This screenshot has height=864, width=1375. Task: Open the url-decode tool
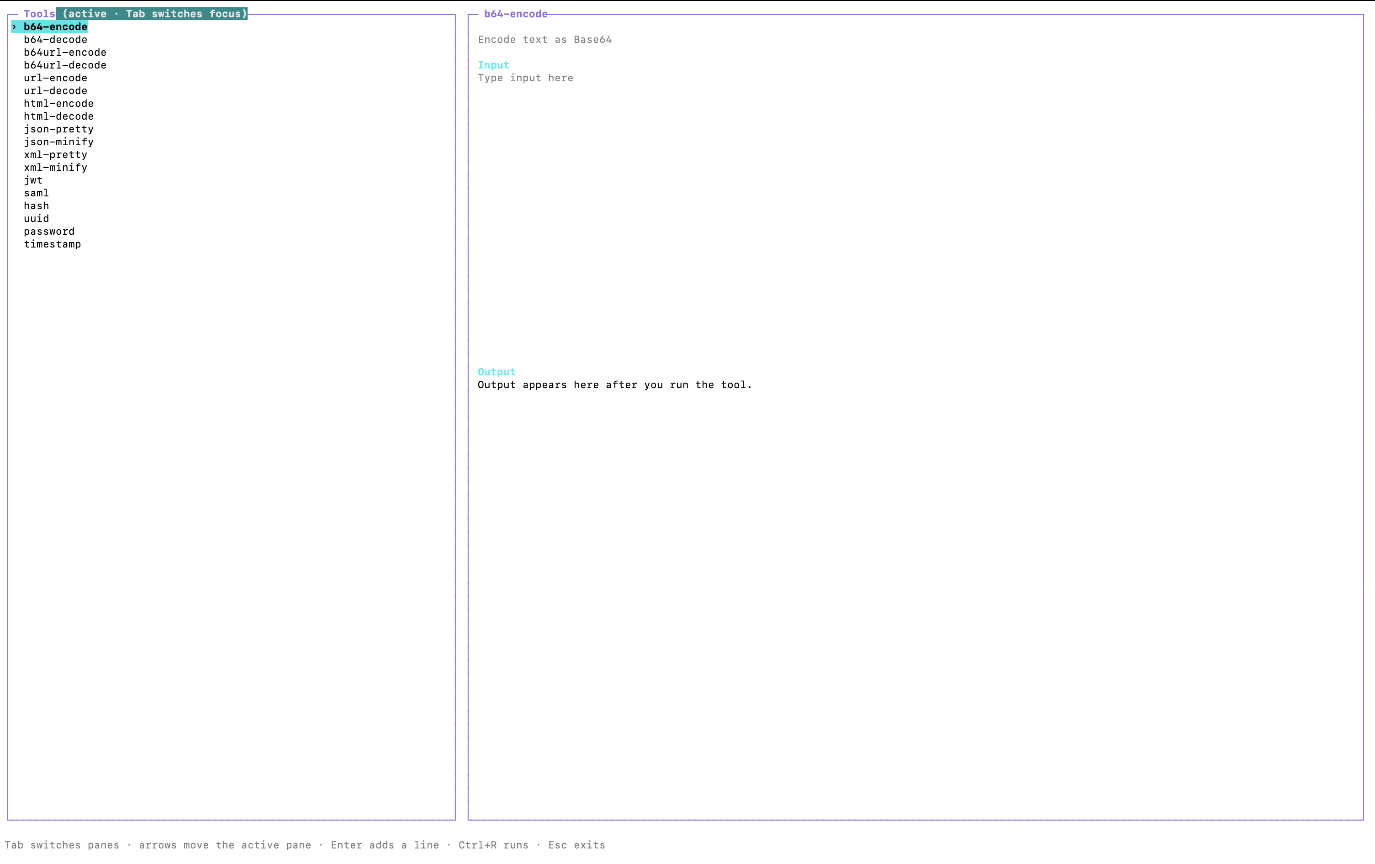point(55,91)
